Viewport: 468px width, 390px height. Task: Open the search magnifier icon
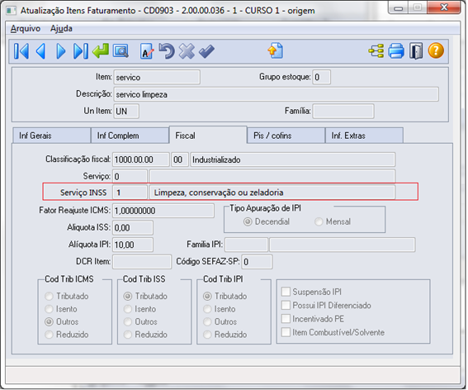[121, 51]
